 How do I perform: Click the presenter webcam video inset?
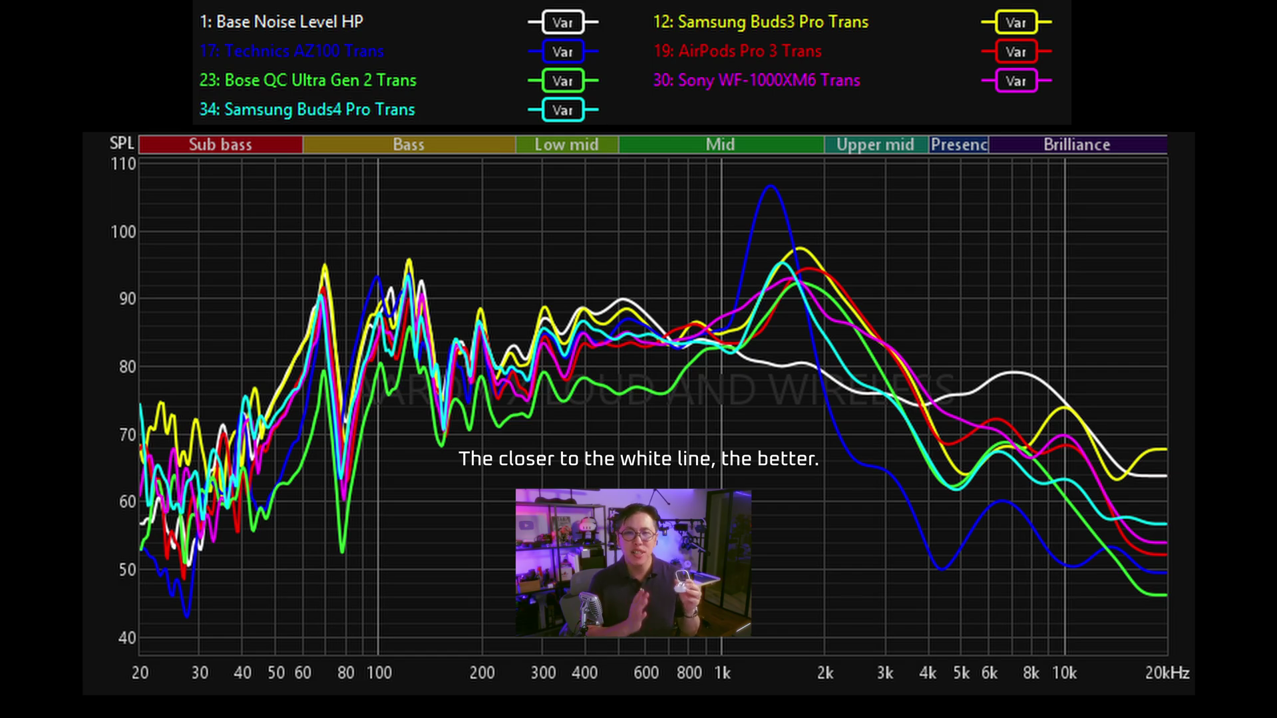tap(633, 563)
